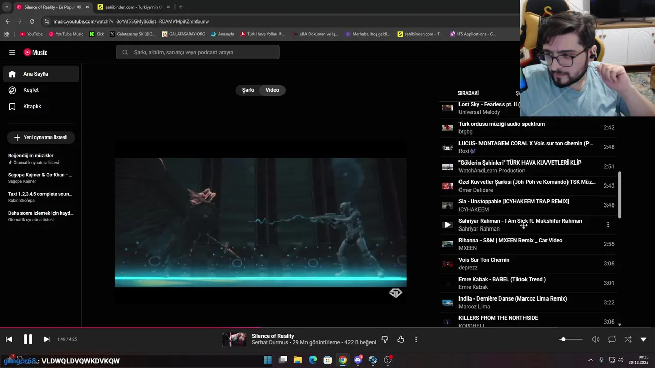The width and height of the screenshot is (655, 368).
Task: Open the Windows Start menu
Action: 268,360
